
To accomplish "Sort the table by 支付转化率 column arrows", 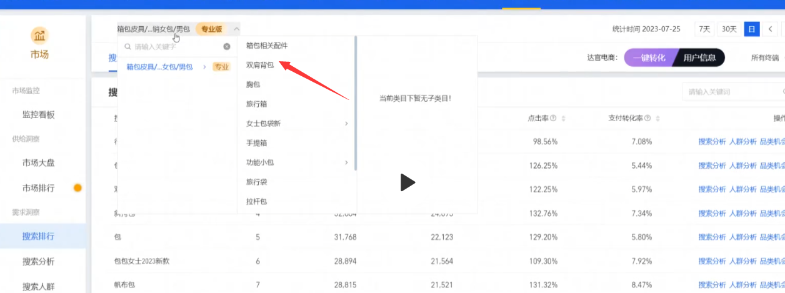I will tap(657, 118).
